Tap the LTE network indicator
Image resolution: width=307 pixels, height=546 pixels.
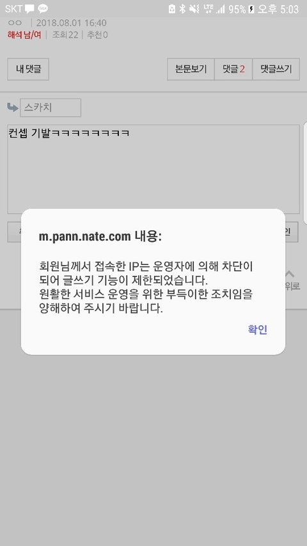pyautogui.click(x=209, y=9)
